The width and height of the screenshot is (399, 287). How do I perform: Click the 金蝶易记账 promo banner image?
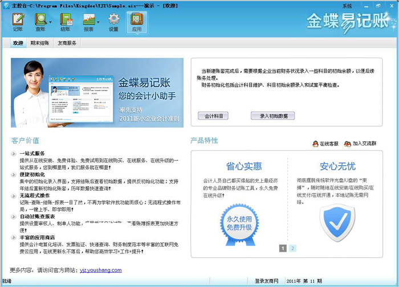pyautogui.click(x=97, y=93)
